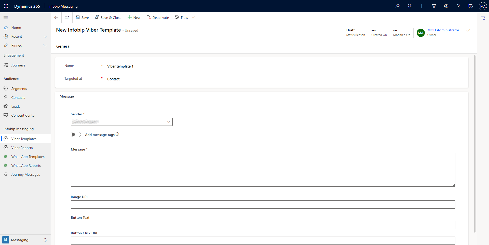489x245 pixels.
Task: Click the Targeted at field value Contact
Action: tap(113, 79)
